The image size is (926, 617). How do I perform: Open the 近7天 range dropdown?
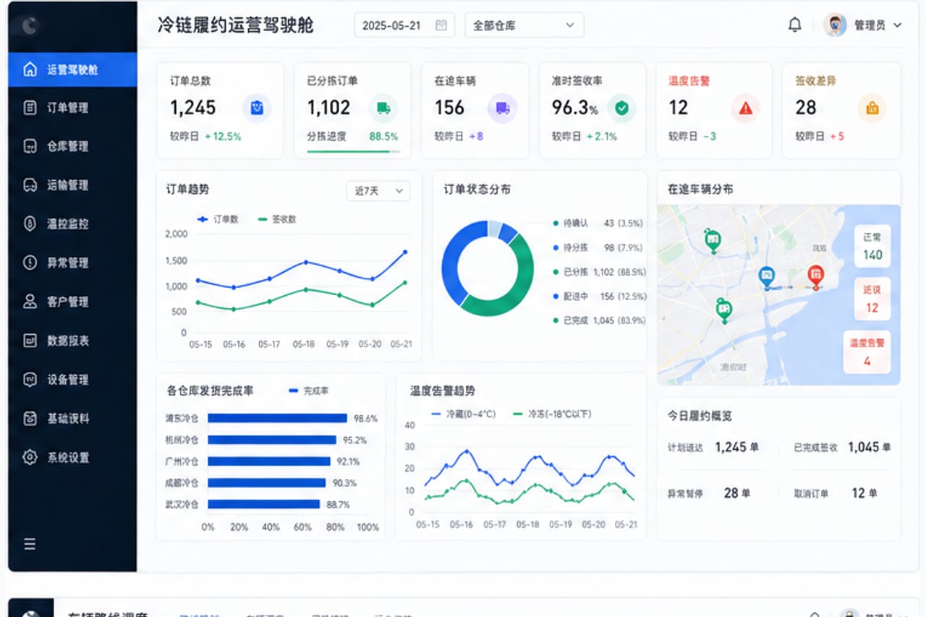pos(378,191)
